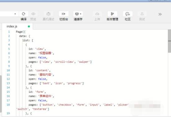Click 'open: false,' on line 17
This screenshot has height=117, width=171.
[38, 100]
